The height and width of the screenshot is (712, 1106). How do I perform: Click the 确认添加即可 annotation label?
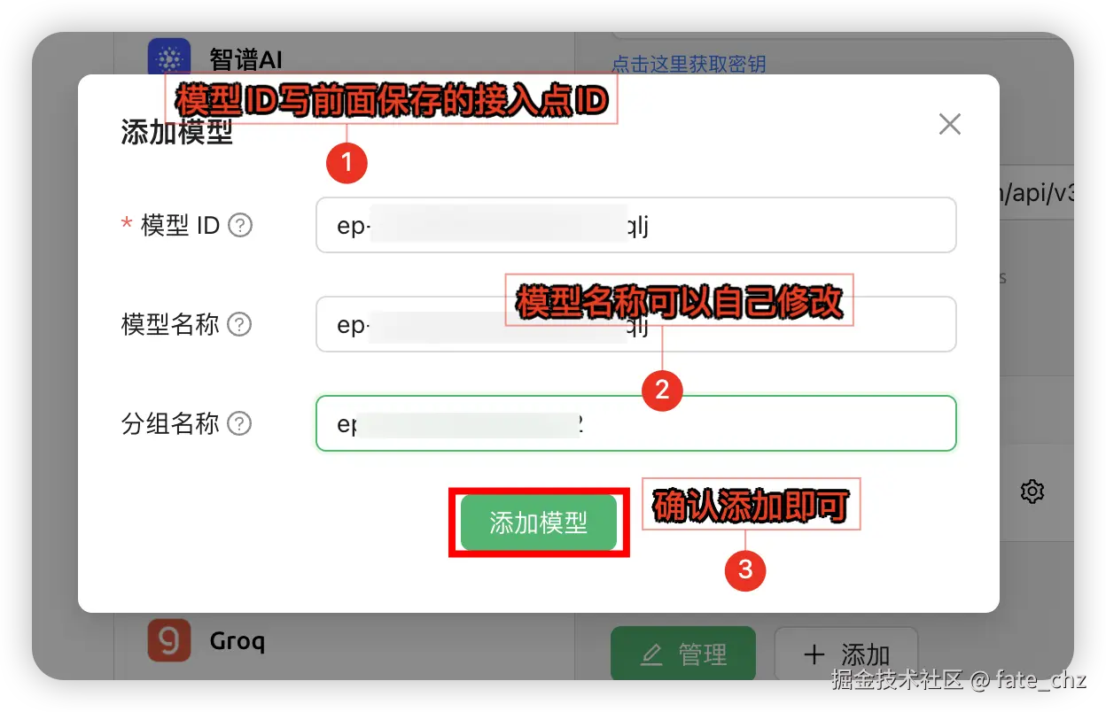[750, 505]
